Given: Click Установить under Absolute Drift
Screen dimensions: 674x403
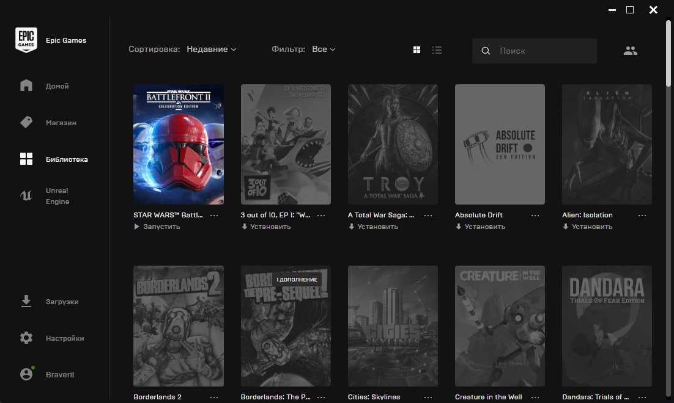Looking at the screenshot, I should point(480,227).
